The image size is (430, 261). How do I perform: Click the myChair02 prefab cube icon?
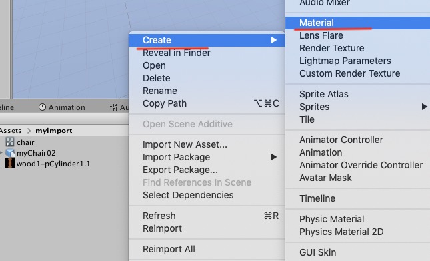coord(10,153)
